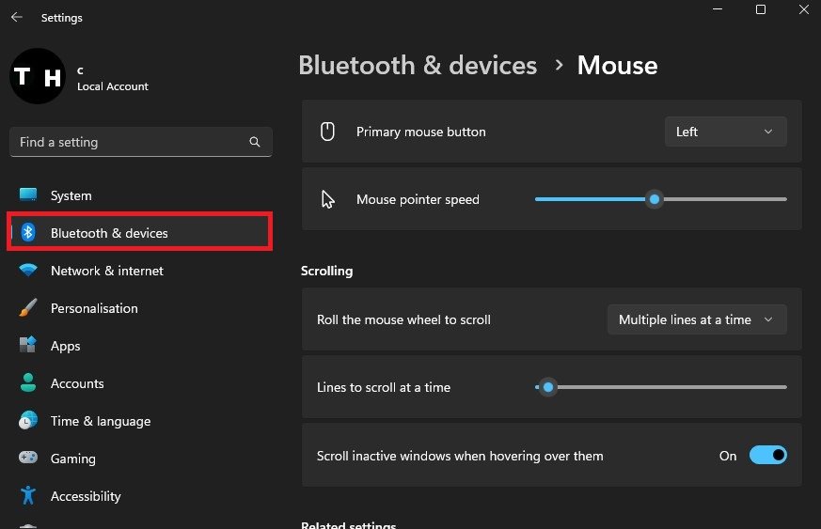Select Time & language in sidebar

pyautogui.click(x=100, y=421)
